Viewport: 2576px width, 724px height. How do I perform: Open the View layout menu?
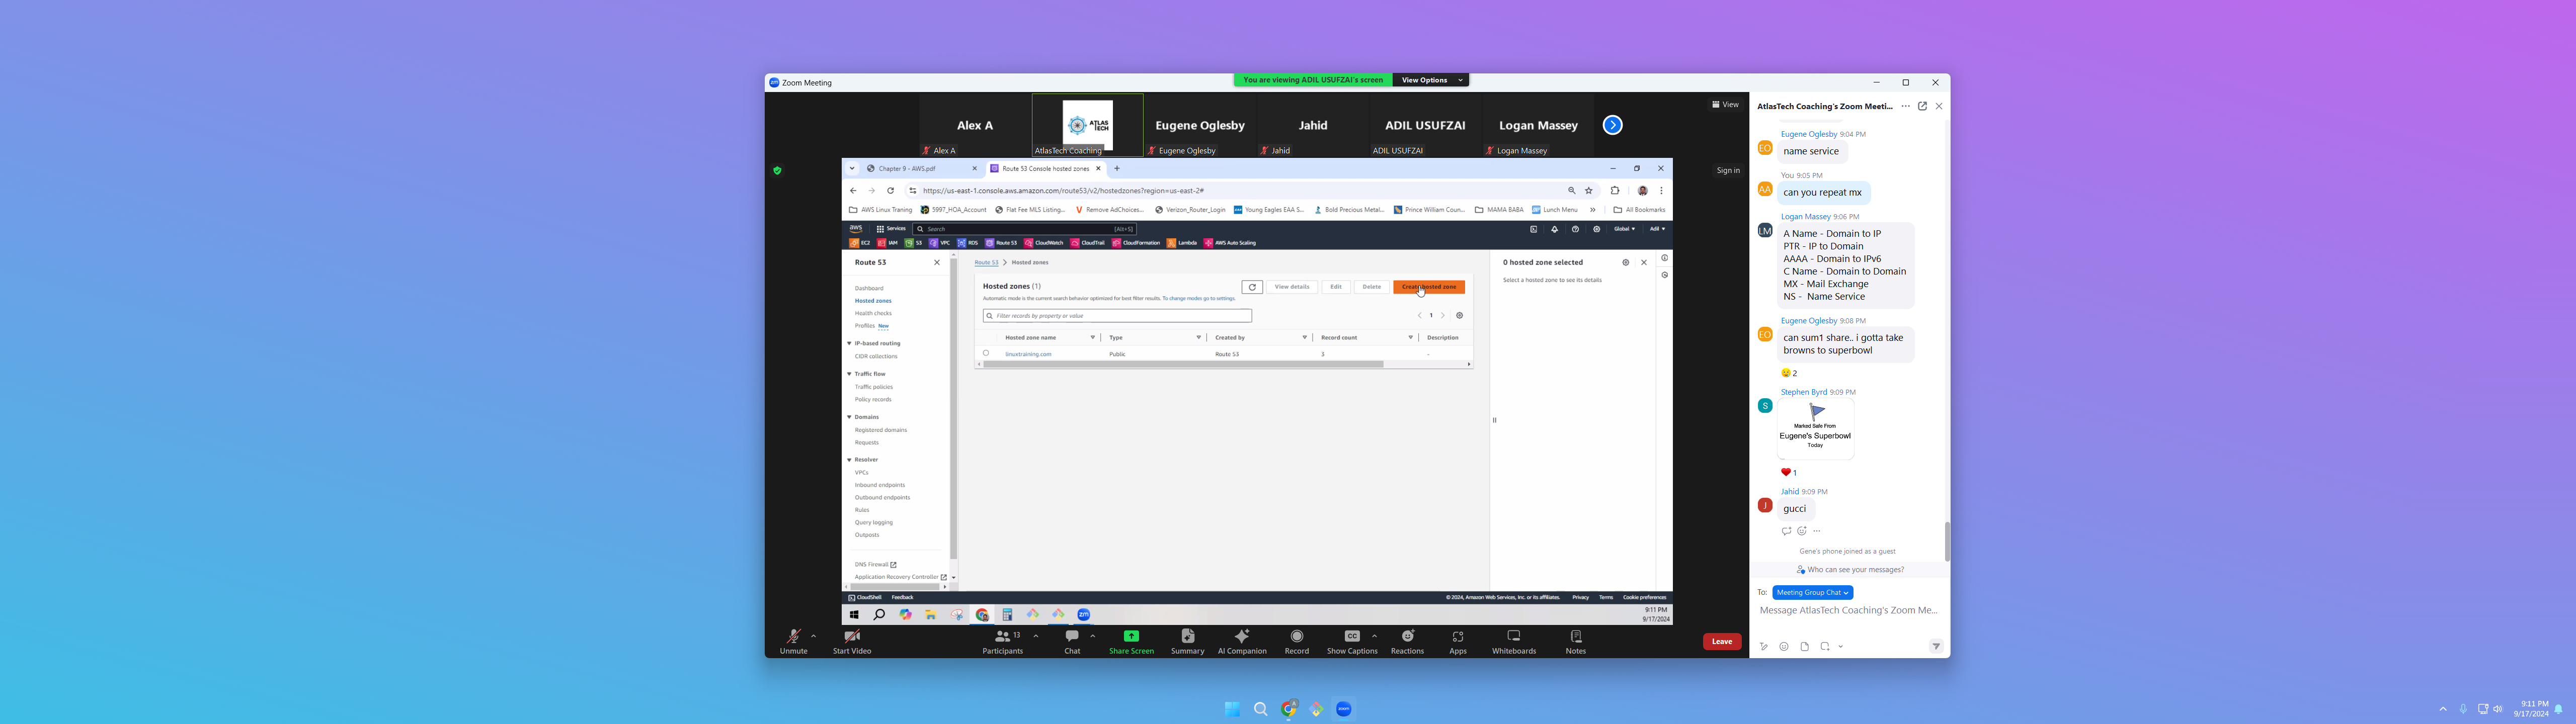tap(1725, 104)
